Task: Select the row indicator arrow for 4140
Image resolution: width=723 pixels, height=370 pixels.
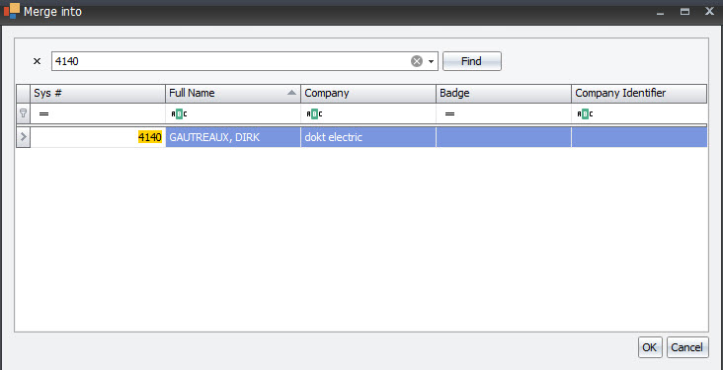Action: click(x=23, y=137)
